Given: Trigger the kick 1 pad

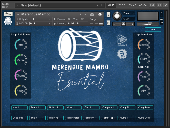Looking at the screenshot, I should point(19,108).
